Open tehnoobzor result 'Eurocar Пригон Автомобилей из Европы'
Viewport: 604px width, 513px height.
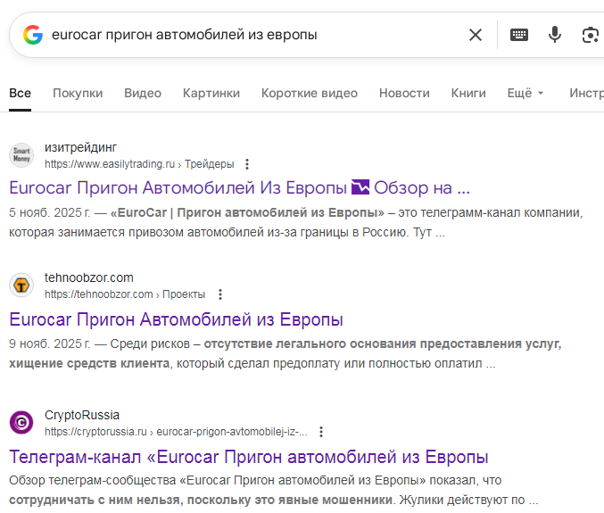click(176, 319)
